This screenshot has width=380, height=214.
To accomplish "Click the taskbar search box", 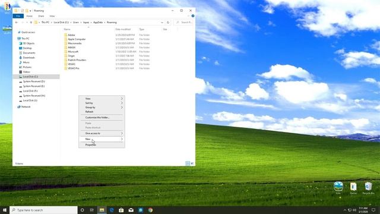I will 43,210.
